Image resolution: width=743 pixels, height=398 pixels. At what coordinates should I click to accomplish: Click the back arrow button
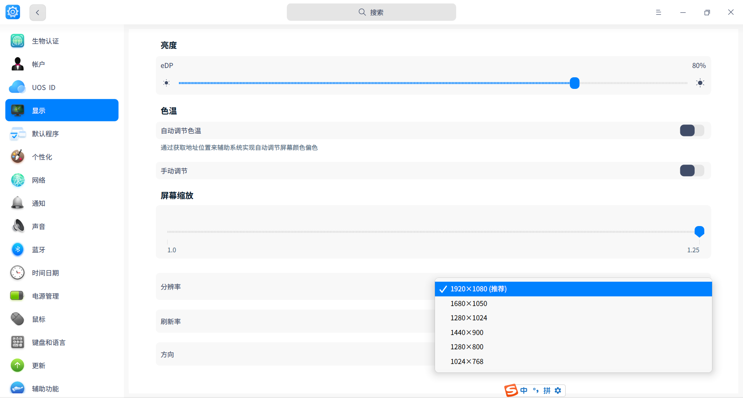pyautogui.click(x=37, y=12)
